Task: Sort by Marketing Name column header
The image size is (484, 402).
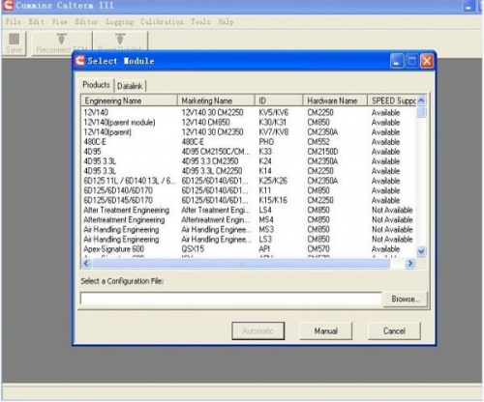Action: pos(216,100)
